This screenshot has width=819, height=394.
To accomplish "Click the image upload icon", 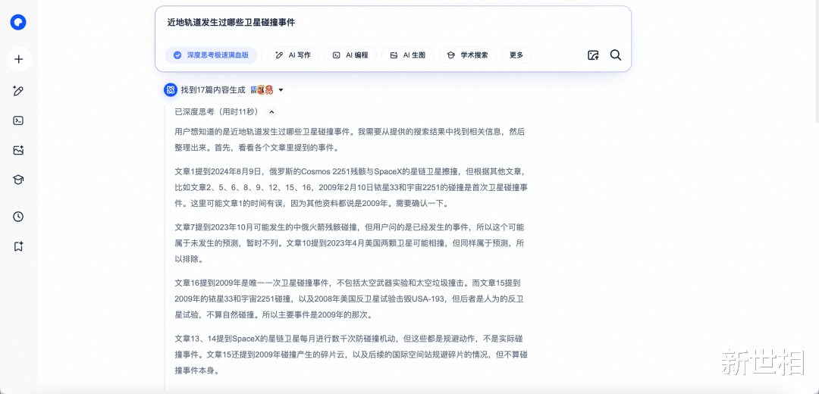I will tap(593, 55).
